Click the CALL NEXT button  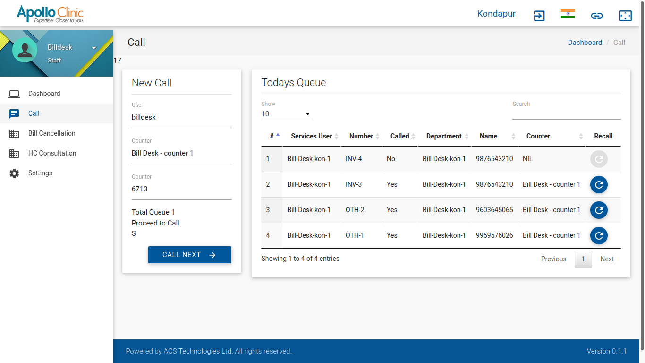(x=190, y=255)
